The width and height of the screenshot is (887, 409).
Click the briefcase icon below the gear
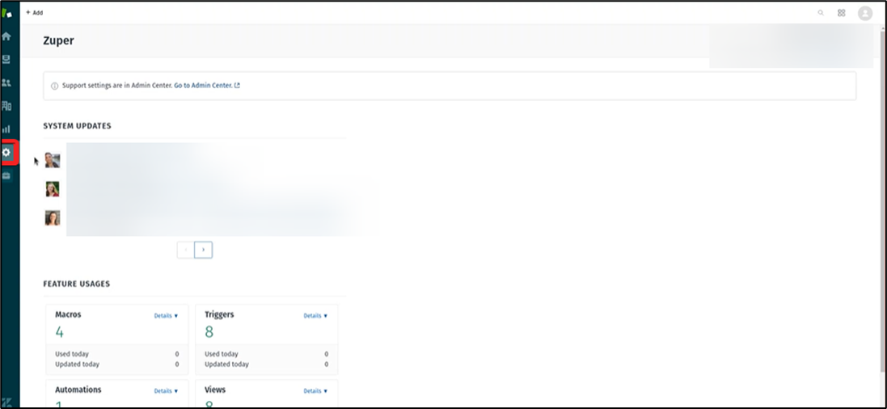coord(6,175)
